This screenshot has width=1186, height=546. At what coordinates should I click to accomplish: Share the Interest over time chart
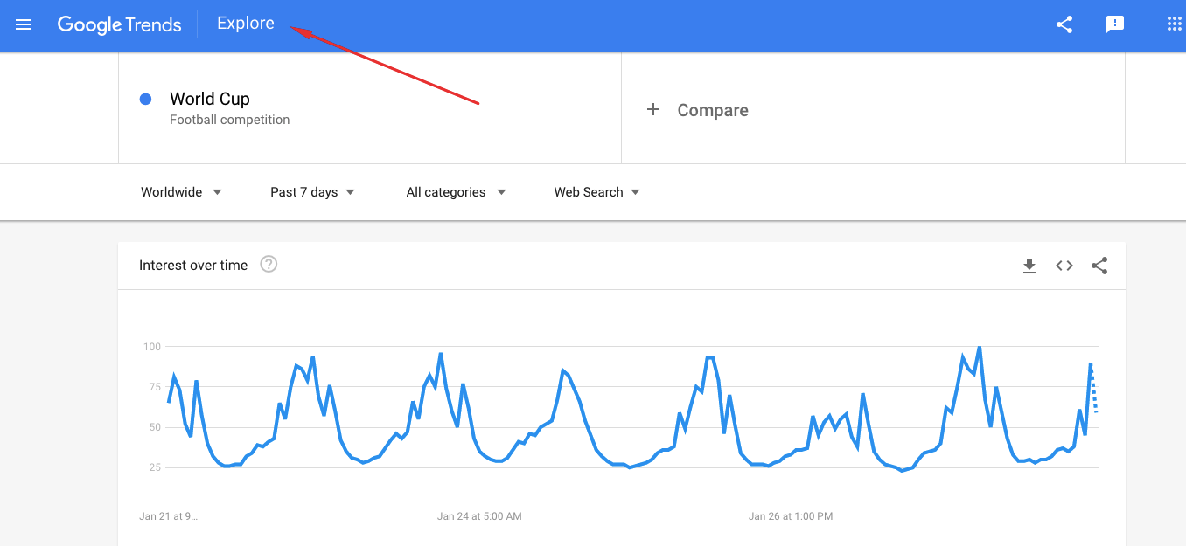[x=1099, y=266]
